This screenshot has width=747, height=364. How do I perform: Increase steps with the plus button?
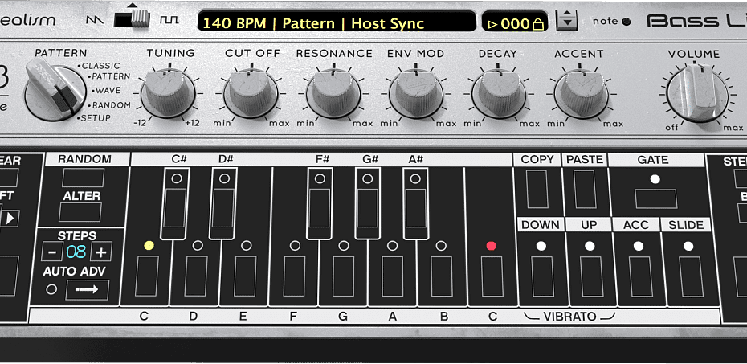(x=100, y=252)
